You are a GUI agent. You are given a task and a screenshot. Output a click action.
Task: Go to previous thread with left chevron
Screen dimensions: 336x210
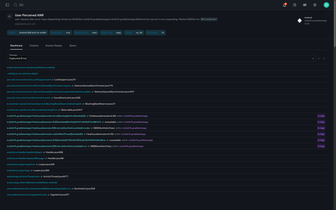319,59
